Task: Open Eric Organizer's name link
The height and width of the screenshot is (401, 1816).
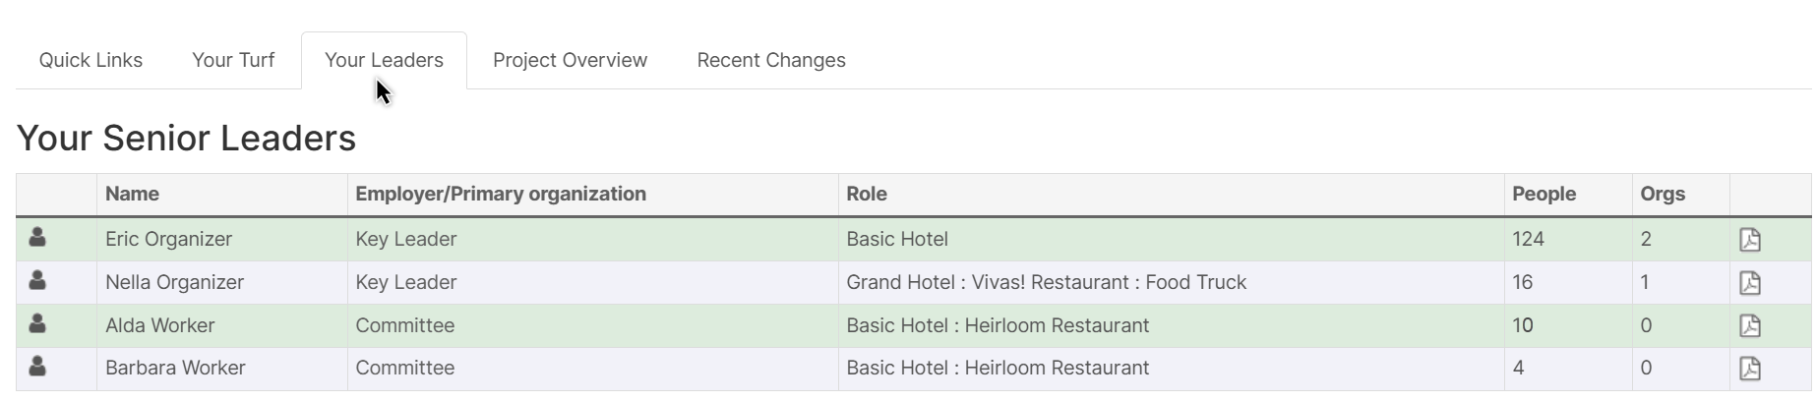Action: tap(168, 239)
